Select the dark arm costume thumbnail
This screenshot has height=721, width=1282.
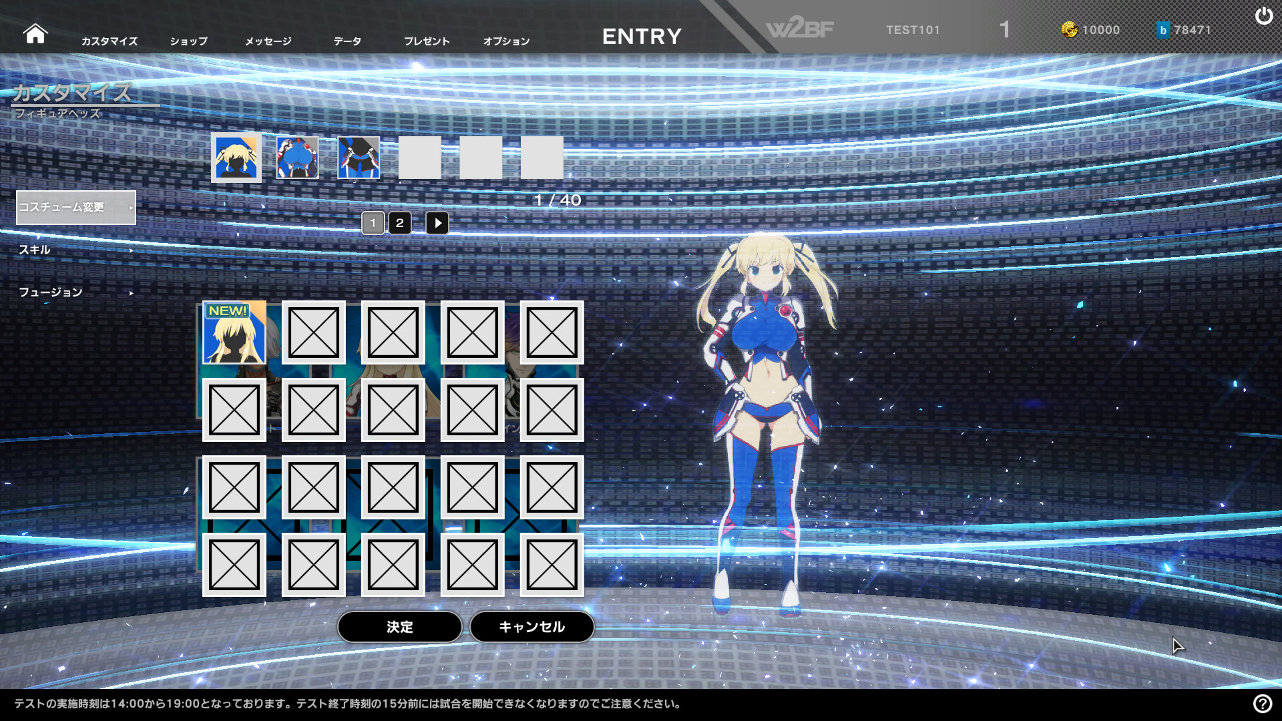(x=359, y=158)
